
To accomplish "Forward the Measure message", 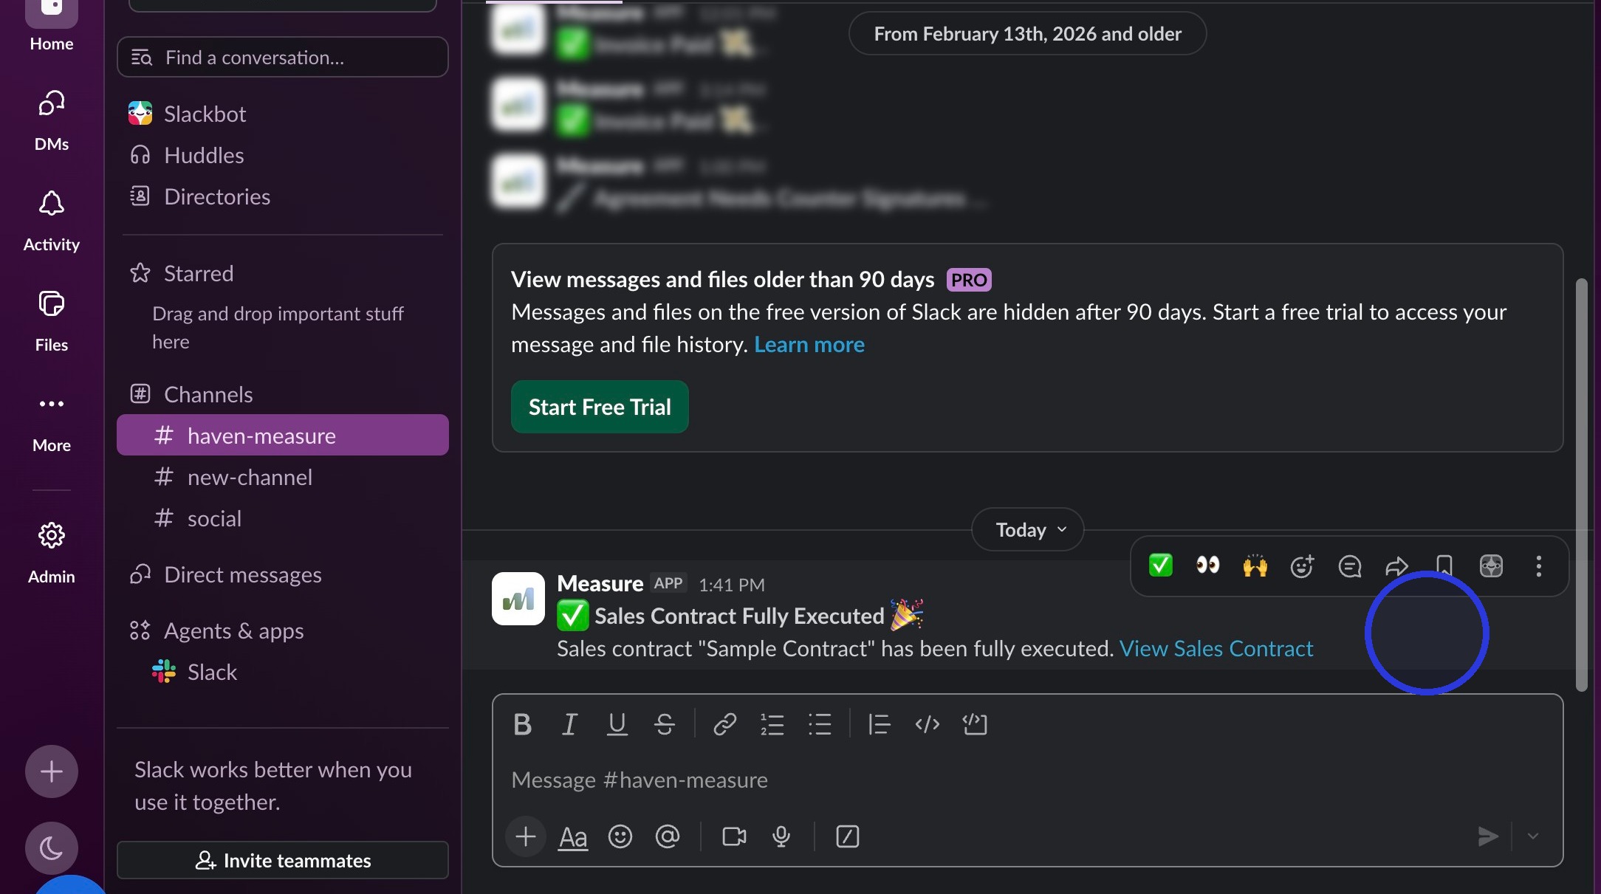I will (1397, 566).
